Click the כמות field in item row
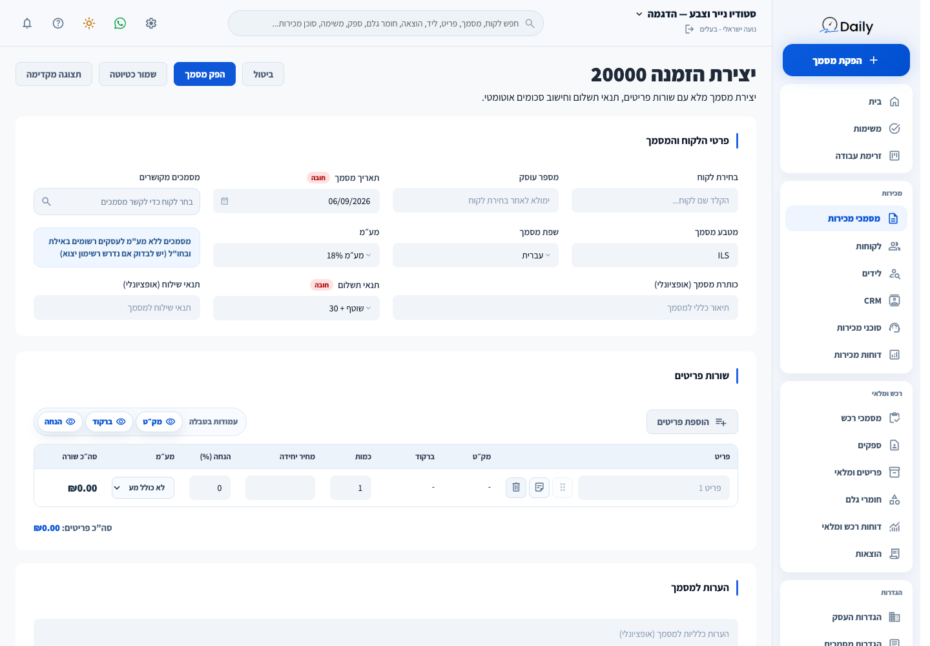Viewport: 930px width, 646px height. pyautogui.click(x=351, y=488)
